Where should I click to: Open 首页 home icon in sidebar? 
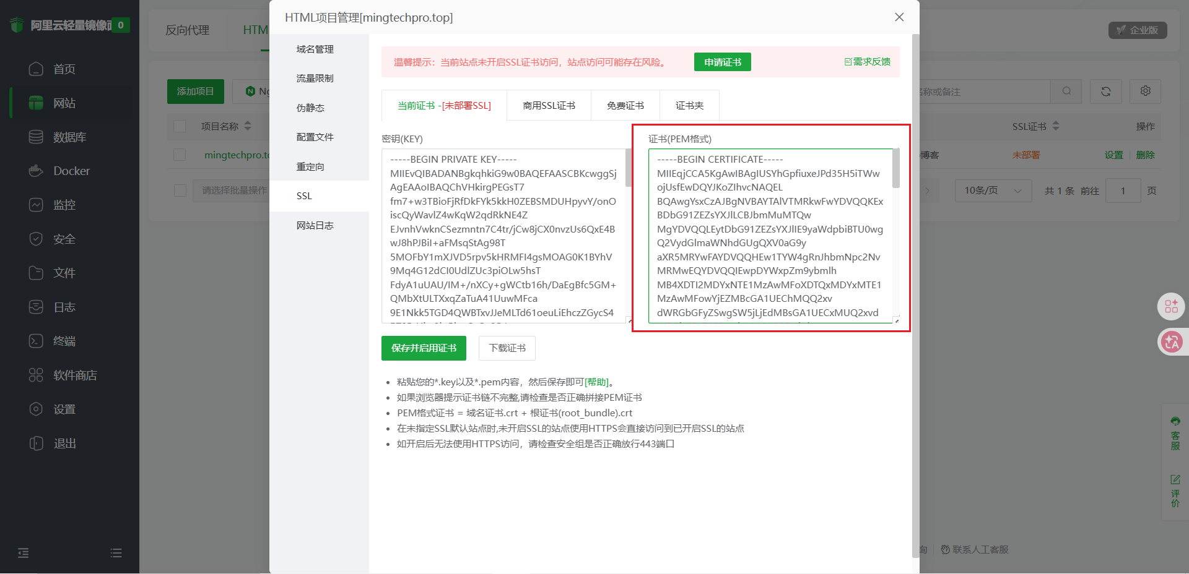[36, 69]
